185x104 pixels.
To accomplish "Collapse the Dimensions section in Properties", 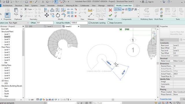I will pyautogui.click(x=172, y=64).
